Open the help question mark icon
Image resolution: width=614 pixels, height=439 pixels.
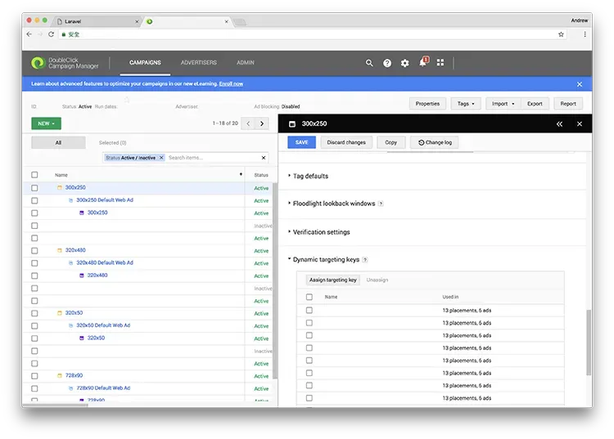(387, 63)
